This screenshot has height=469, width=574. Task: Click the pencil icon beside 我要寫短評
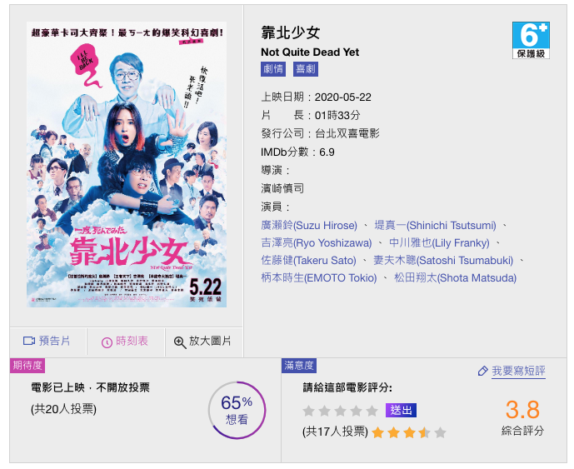[482, 371]
